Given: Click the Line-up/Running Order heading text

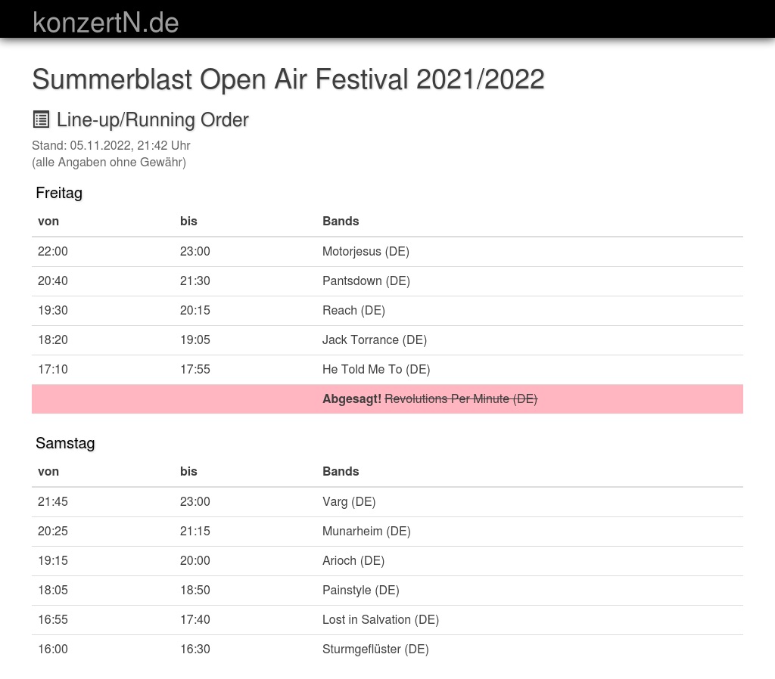Looking at the screenshot, I should [x=152, y=119].
